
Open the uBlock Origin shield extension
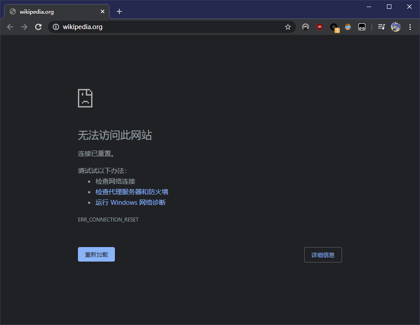pos(319,27)
